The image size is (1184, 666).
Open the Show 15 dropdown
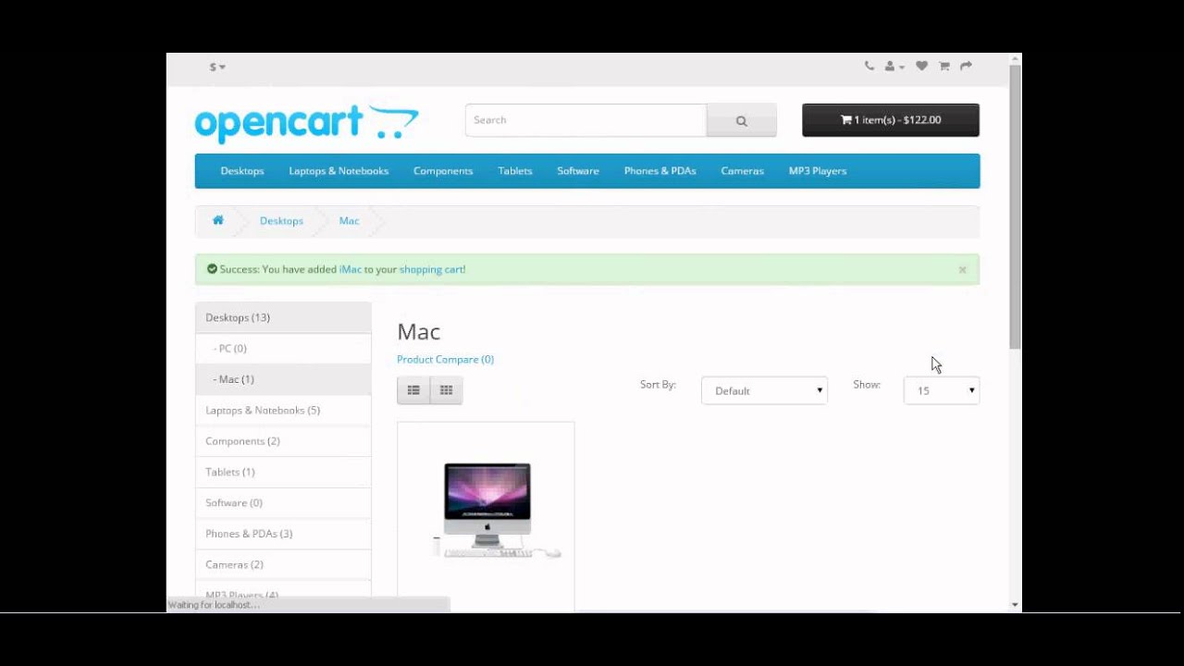942,390
